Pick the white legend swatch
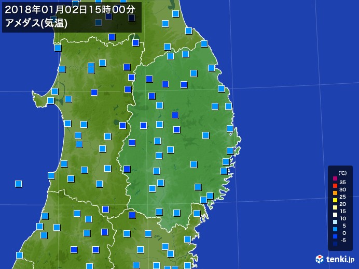Viewport: 359px width, 269px height. (335, 215)
